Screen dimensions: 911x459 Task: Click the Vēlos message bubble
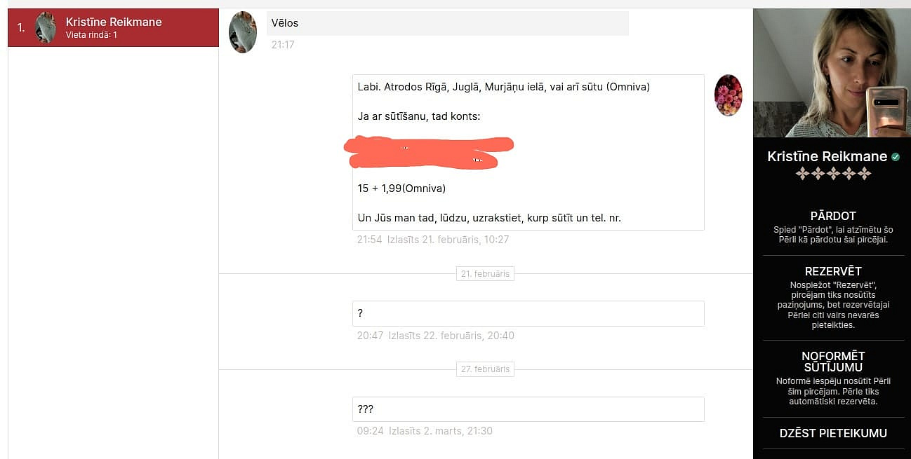tap(447, 23)
